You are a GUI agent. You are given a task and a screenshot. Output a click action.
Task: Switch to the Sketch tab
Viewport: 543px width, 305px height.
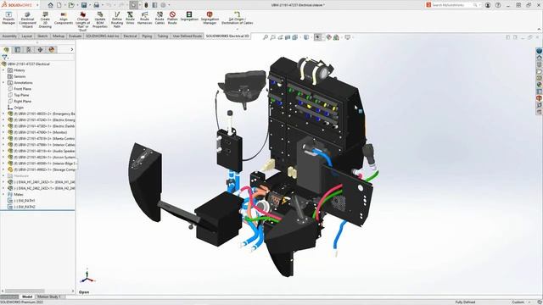(42, 36)
